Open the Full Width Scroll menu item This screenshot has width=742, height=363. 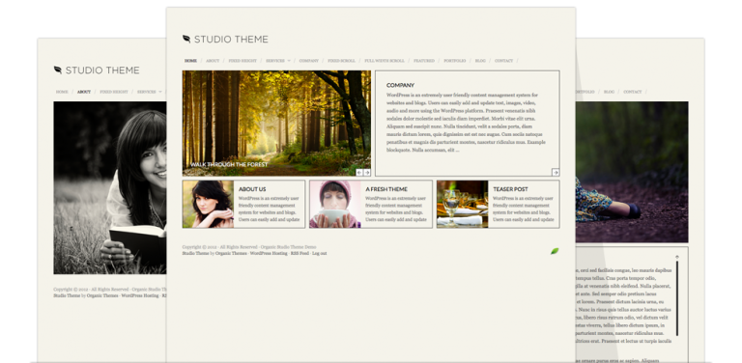[x=385, y=61]
